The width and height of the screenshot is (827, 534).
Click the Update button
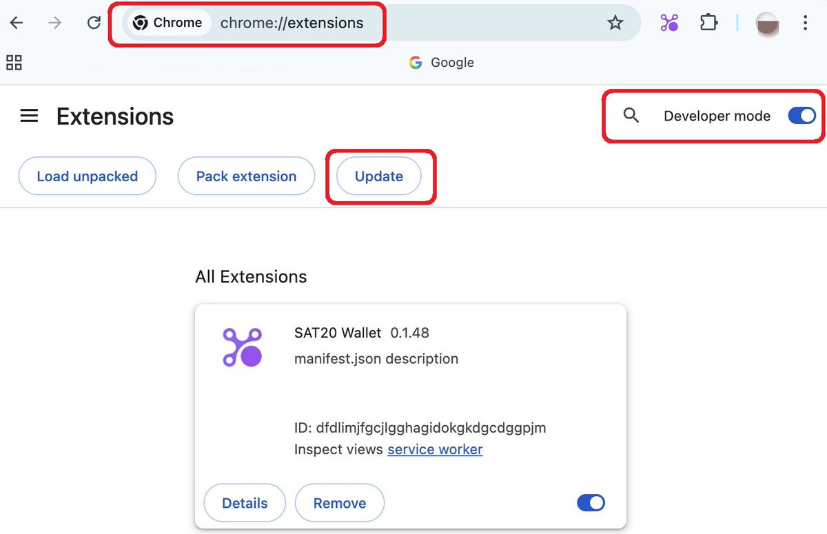[x=379, y=176]
